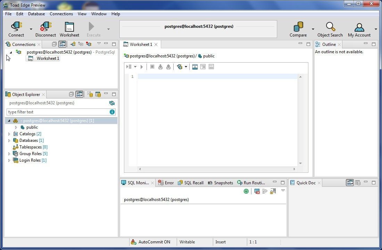Open SQL Monitor view menu triangle

pos(283,191)
